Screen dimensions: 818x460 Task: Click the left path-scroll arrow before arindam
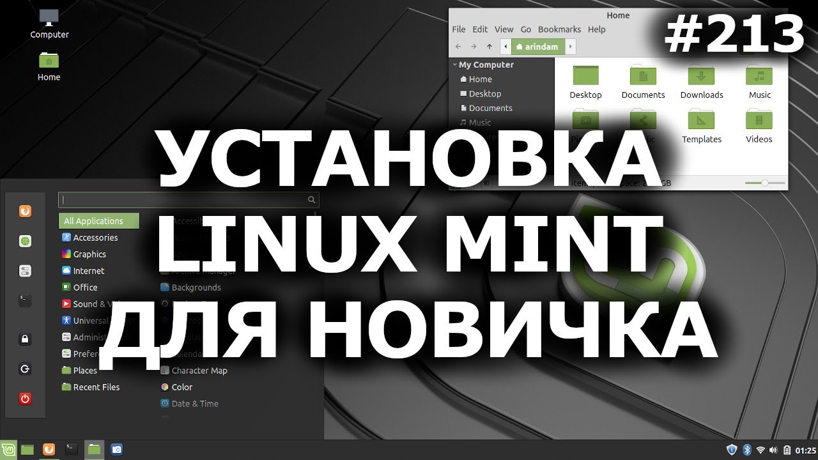(x=506, y=47)
